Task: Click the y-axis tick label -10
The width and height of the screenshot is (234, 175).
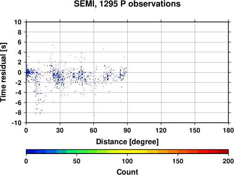Action: 16,123
